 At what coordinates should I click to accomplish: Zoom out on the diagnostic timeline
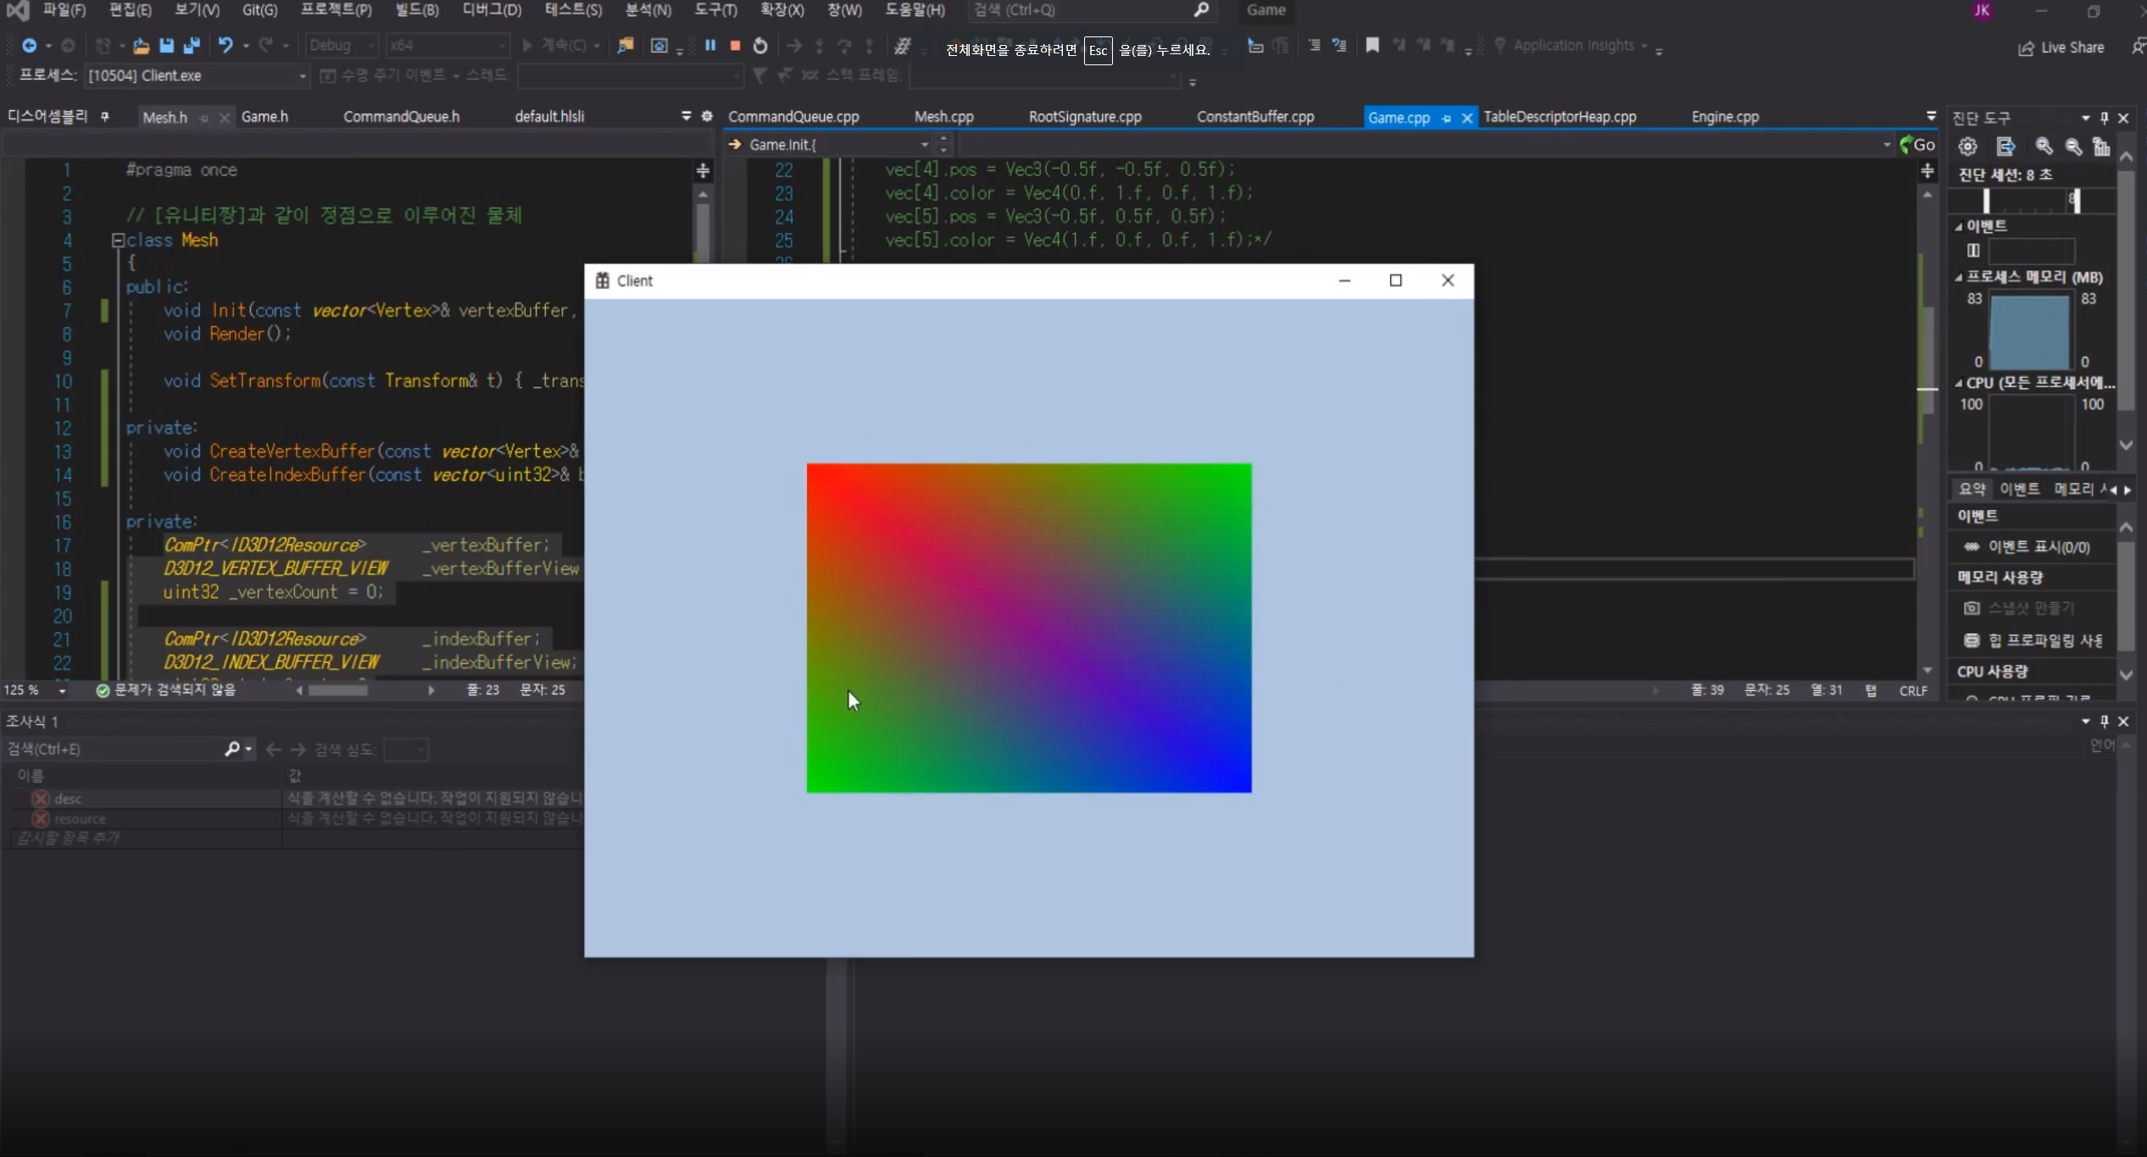(x=2073, y=147)
